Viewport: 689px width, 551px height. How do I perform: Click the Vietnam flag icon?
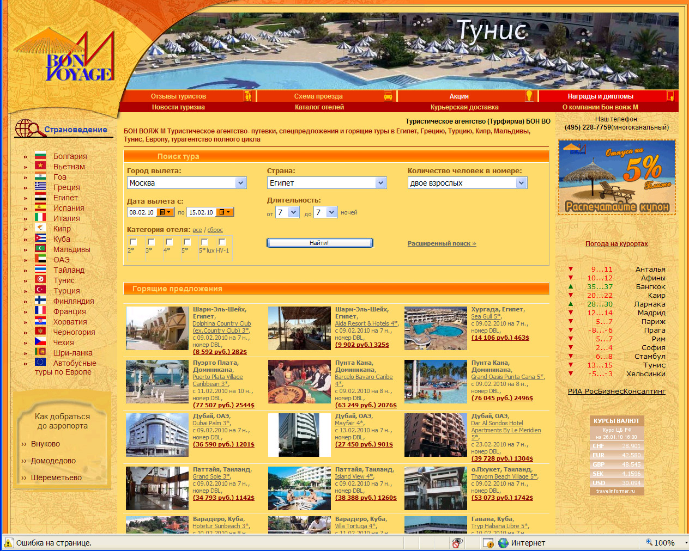40,167
